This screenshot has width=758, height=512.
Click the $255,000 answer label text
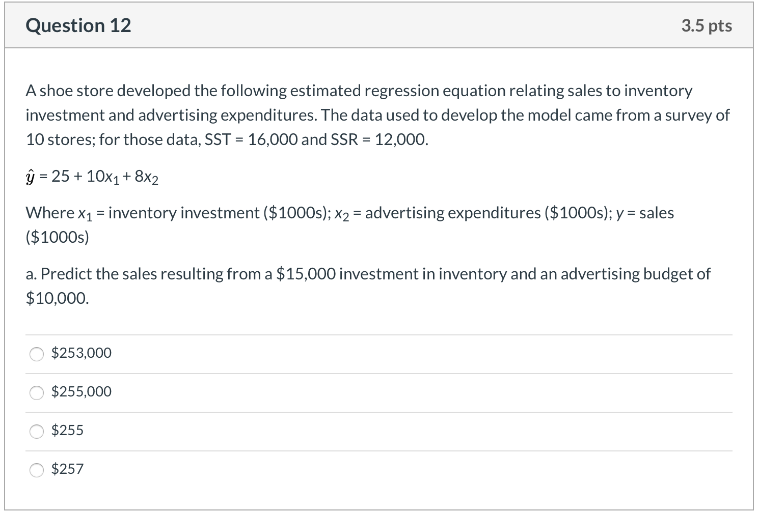point(82,391)
